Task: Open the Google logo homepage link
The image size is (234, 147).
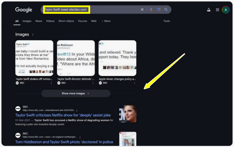Action: [x=23, y=10]
